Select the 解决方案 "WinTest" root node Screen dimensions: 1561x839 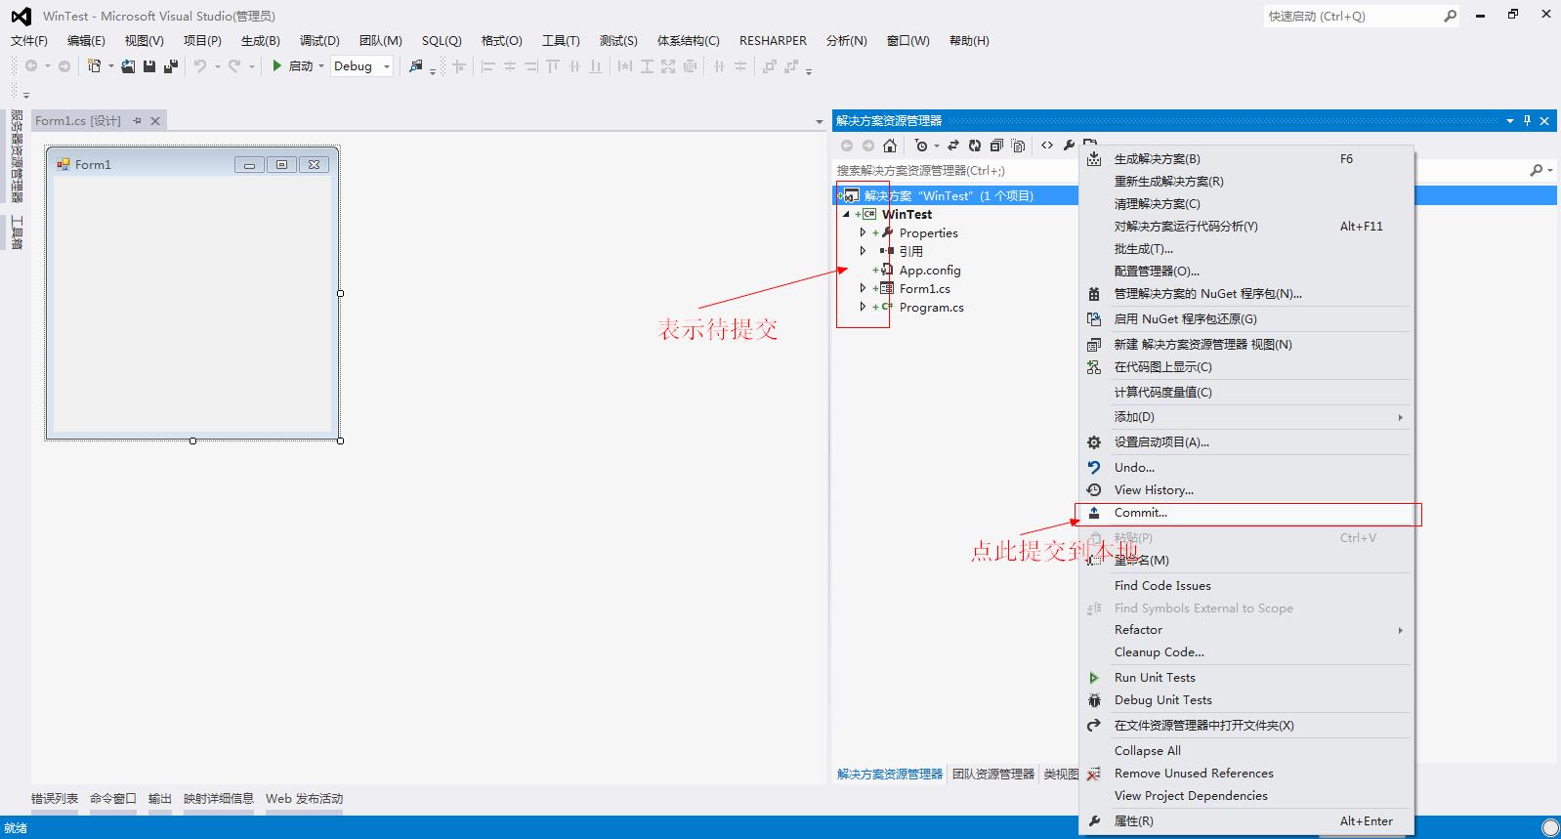(949, 195)
